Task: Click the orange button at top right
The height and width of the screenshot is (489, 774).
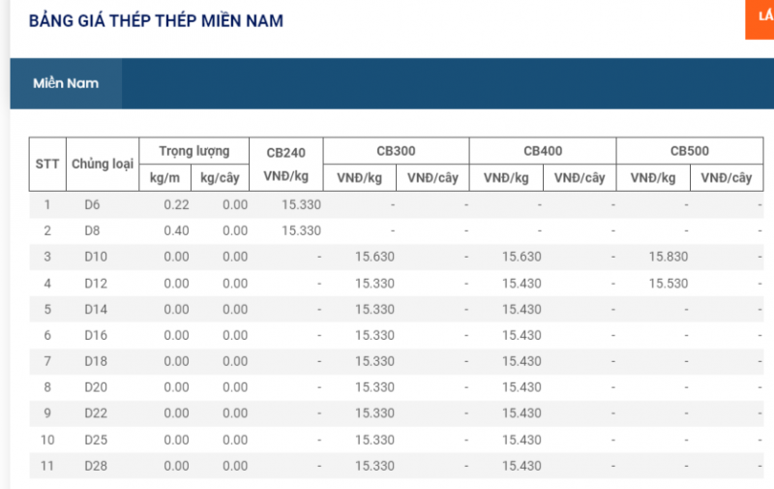Action: coord(759,19)
